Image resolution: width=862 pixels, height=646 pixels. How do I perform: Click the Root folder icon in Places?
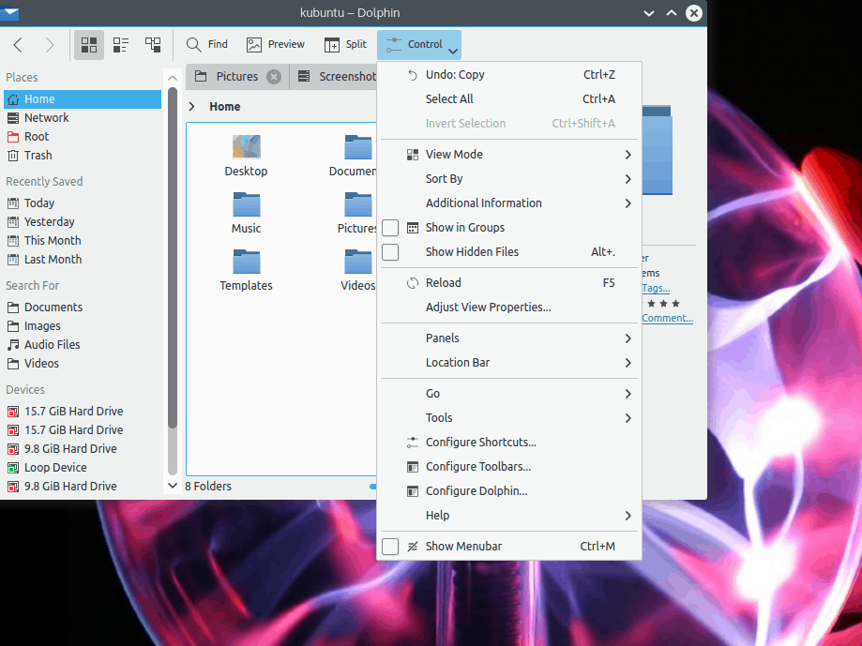[x=13, y=137]
